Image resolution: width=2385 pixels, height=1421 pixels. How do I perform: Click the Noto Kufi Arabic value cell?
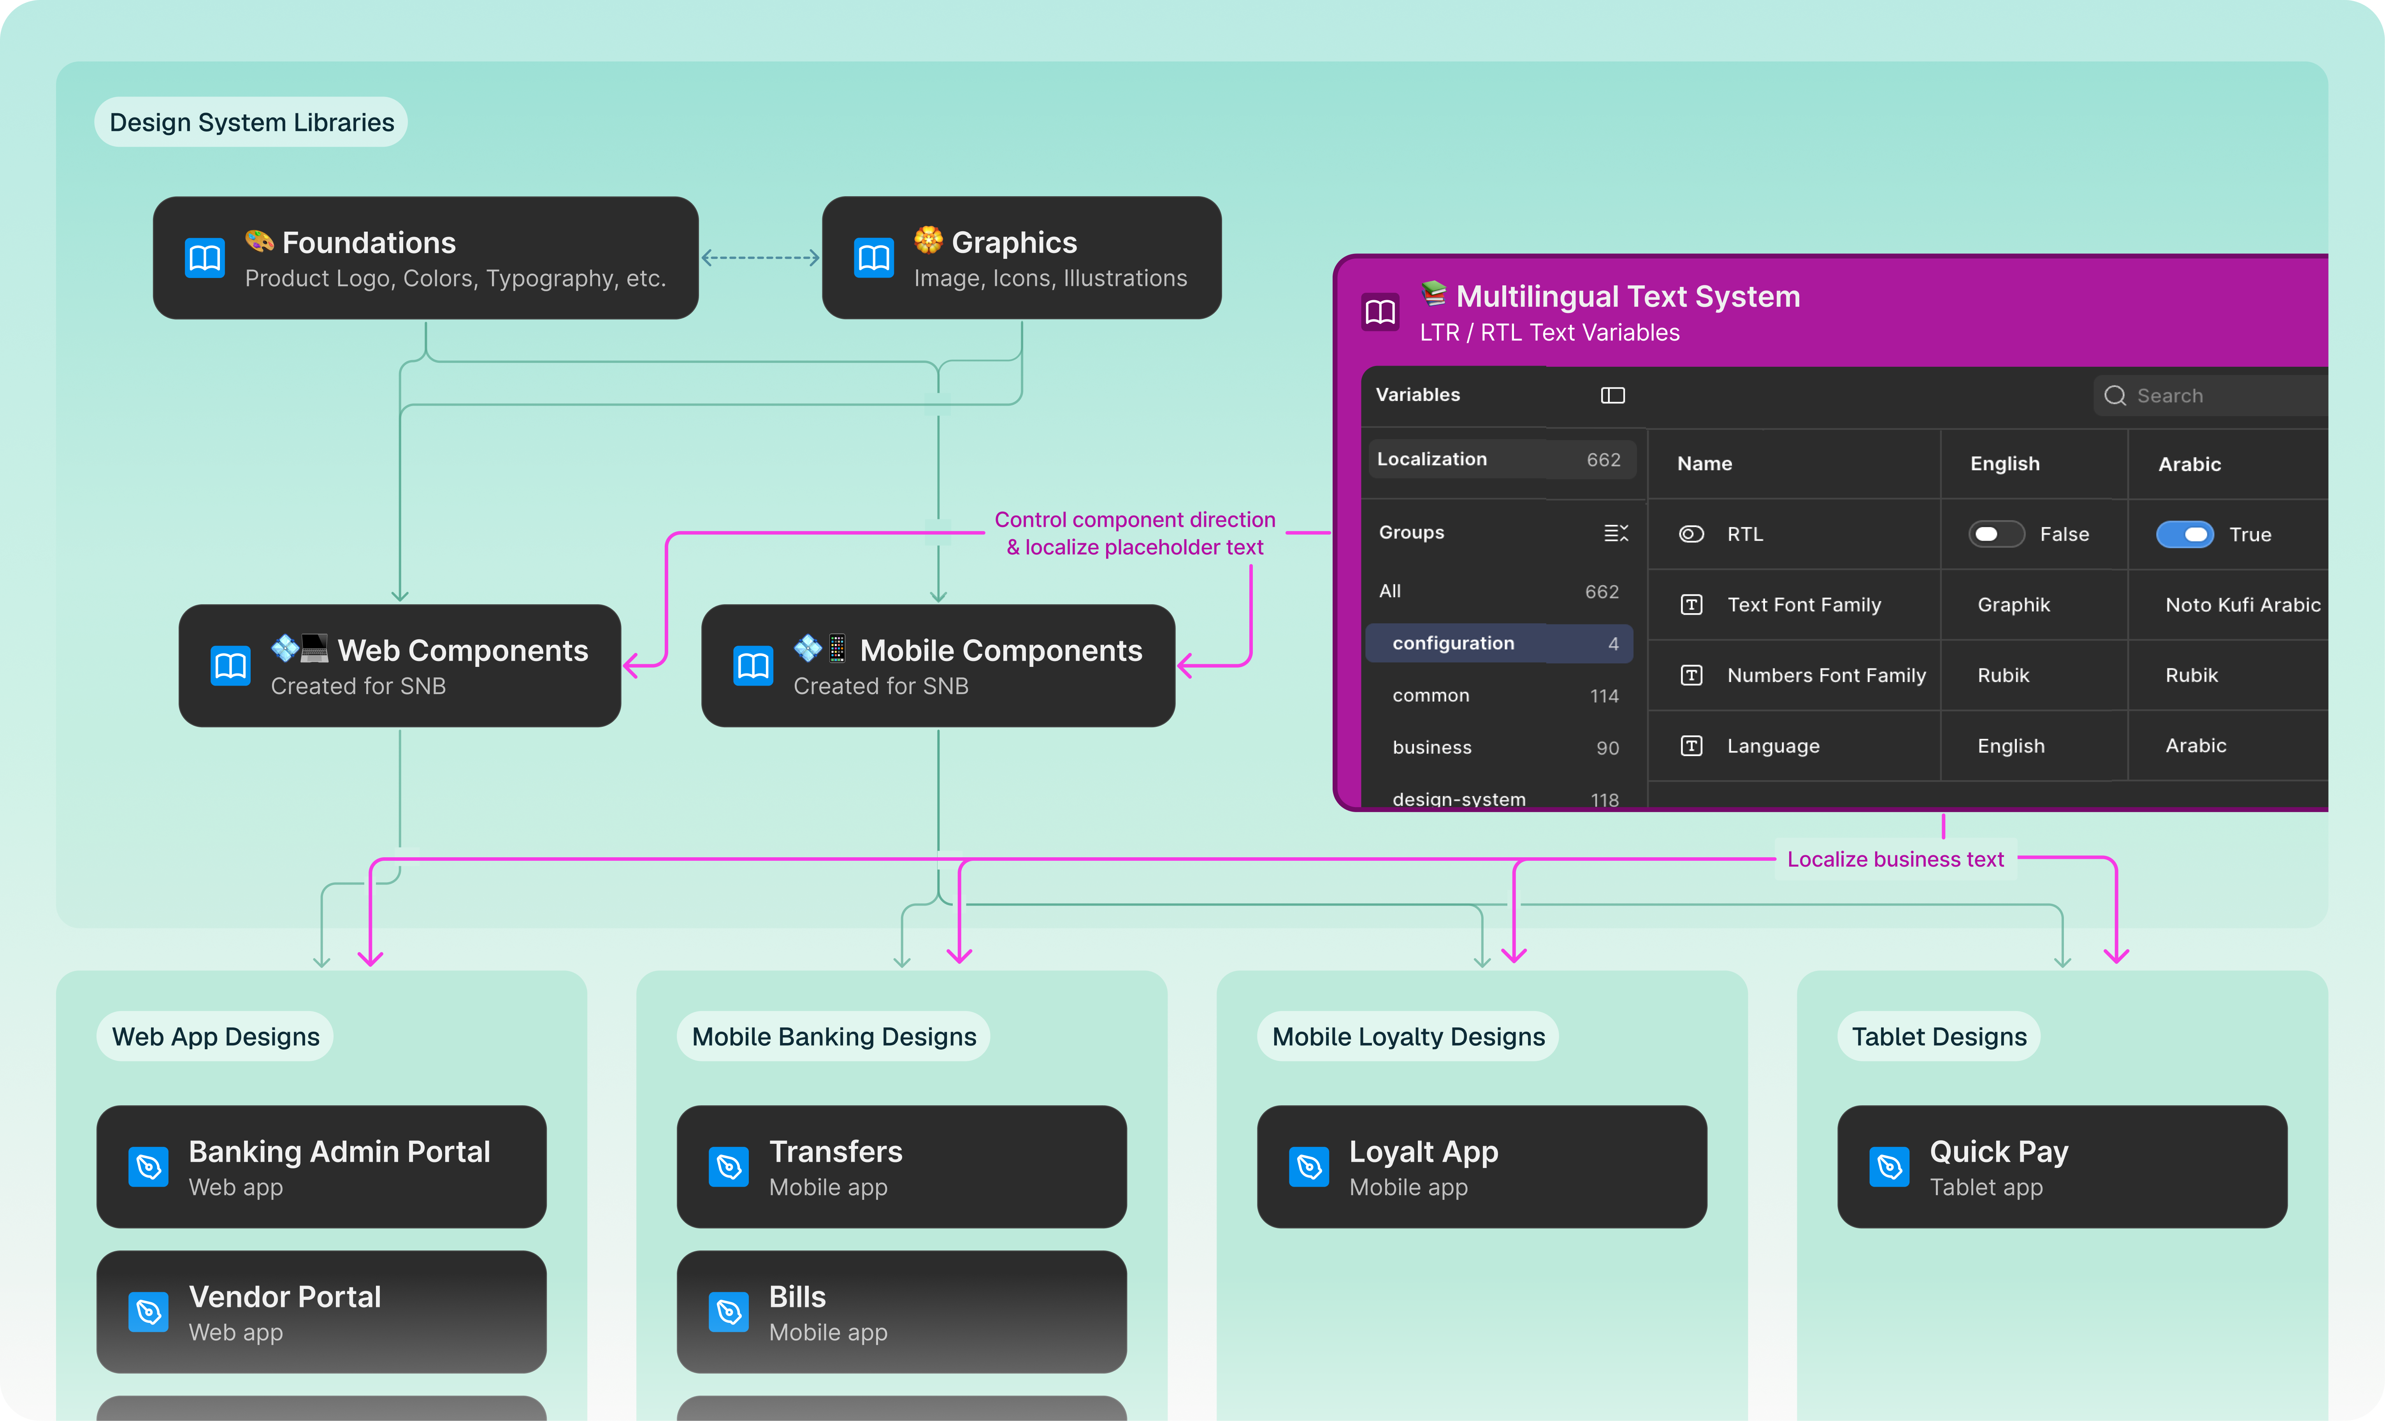(x=2229, y=605)
